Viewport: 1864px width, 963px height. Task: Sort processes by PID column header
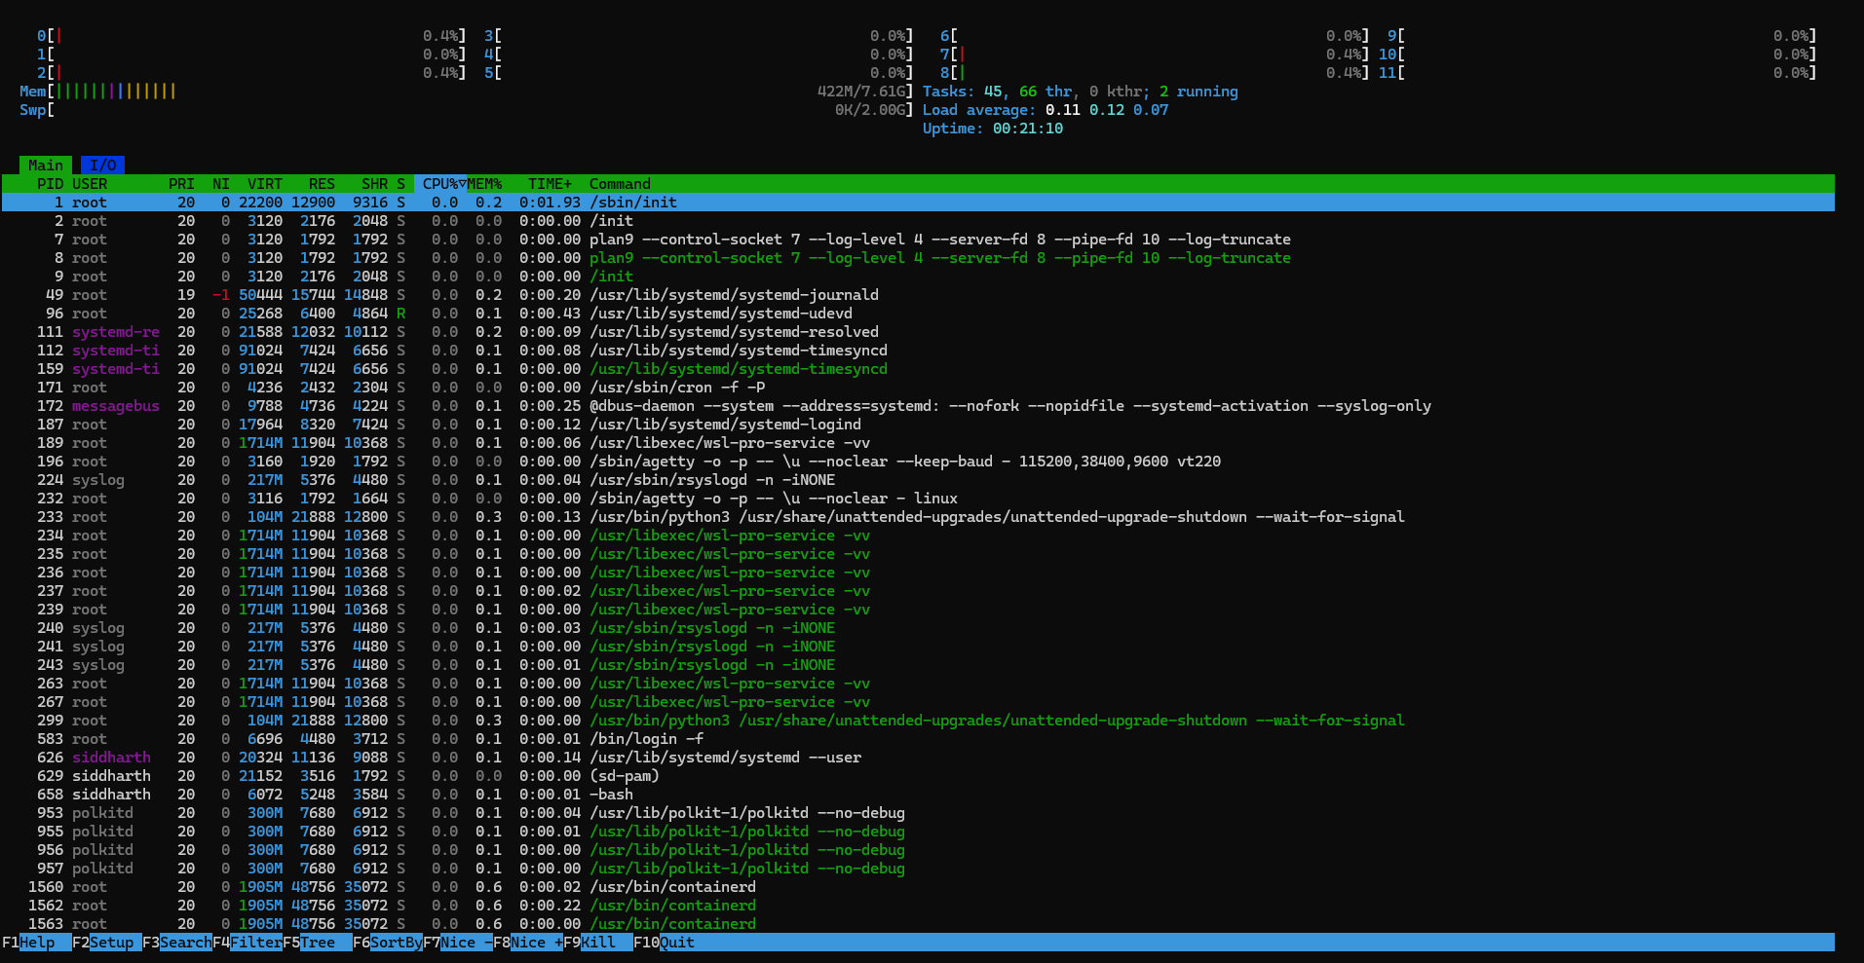[x=50, y=184]
